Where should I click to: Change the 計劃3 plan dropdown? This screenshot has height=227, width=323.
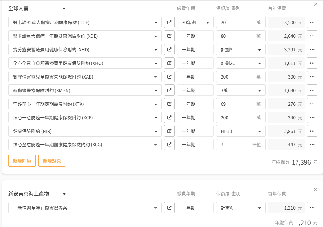pyautogui.click(x=241, y=49)
